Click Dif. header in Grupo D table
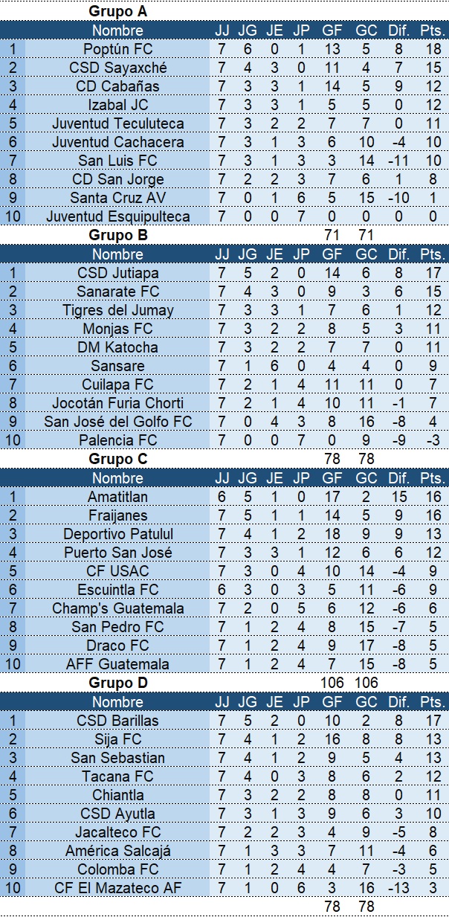Screen dimensions: 449x917 [x=398, y=702]
